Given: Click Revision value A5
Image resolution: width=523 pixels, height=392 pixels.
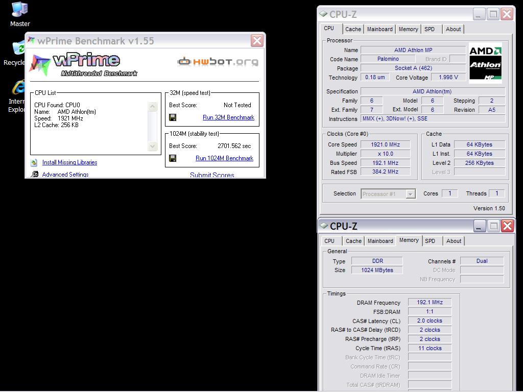Looking at the screenshot, I should point(492,109).
